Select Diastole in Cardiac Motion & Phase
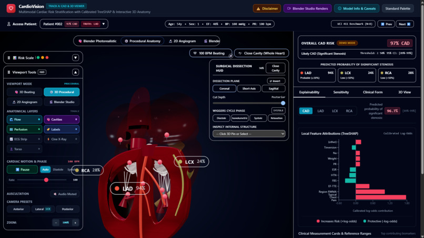The height and width of the screenshot is (238, 424). click(x=58, y=170)
